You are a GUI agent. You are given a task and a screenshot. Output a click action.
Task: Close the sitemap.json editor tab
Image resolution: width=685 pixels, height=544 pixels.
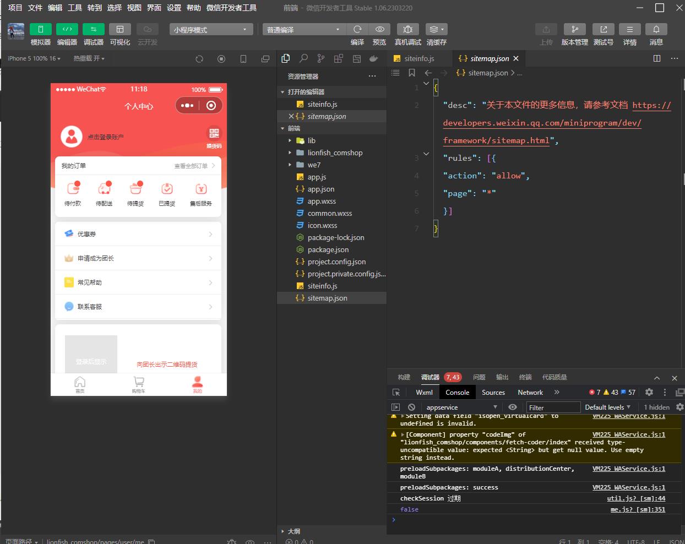pos(516,58)
